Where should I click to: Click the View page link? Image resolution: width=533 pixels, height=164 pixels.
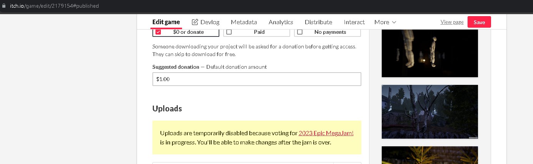[452, 22]
